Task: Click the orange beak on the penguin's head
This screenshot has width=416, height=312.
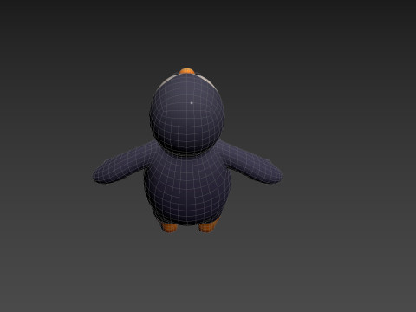Action: (187, 71)
